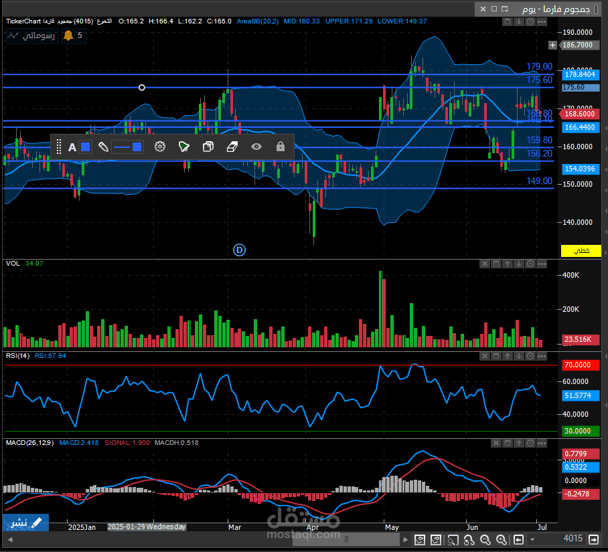
Task: Click the text tool A in drawing toolbar
Action: pos(72,147)
